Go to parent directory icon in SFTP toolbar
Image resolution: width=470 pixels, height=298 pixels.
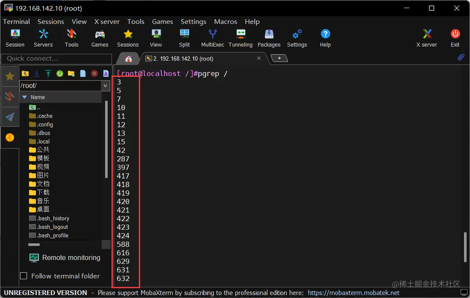(25, 73)
